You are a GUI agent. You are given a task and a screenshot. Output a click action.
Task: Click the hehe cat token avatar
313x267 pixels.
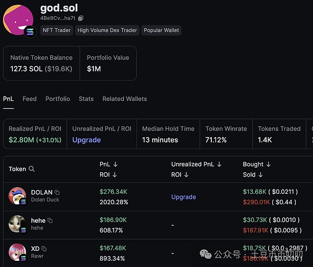pos(17,224)
